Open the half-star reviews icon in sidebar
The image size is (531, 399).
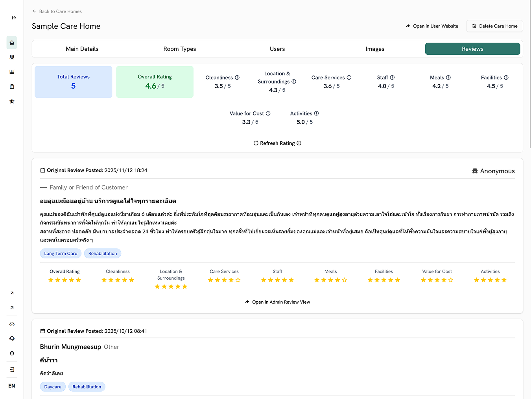pyautogui.click(x=12, y=101)
